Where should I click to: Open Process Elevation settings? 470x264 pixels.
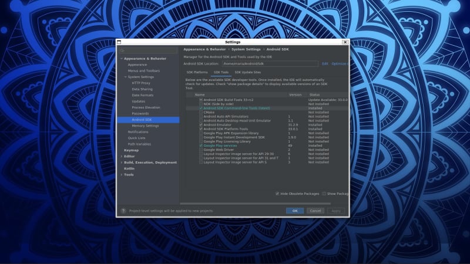146,107
